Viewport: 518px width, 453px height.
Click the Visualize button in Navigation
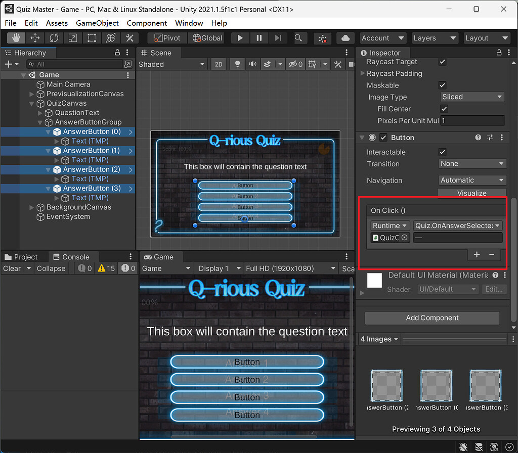(471, 193)
